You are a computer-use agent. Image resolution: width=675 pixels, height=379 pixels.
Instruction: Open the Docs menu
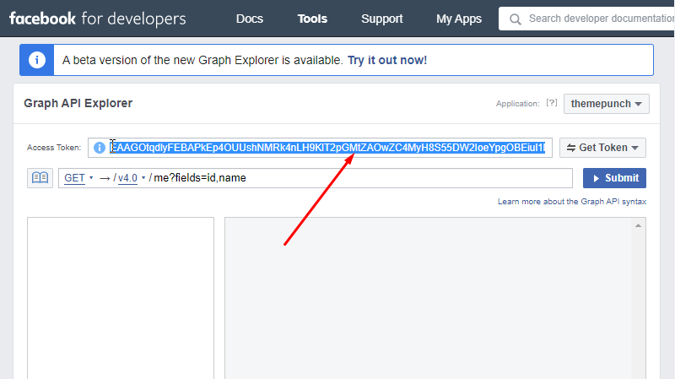click(x=249, y=19)
